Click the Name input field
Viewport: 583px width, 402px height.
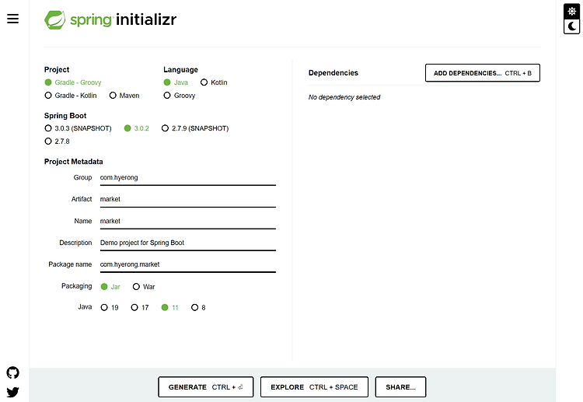pyautogui.click(x=188, y=222)
